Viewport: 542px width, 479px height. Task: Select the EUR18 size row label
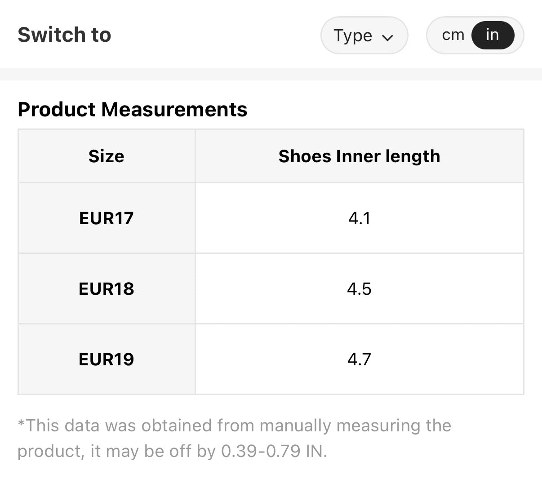pos(106,289)
